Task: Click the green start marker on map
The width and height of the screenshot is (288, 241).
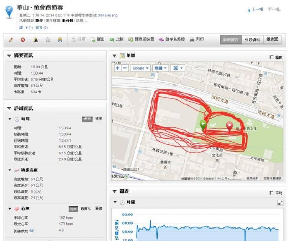Action: click(203, 125)
